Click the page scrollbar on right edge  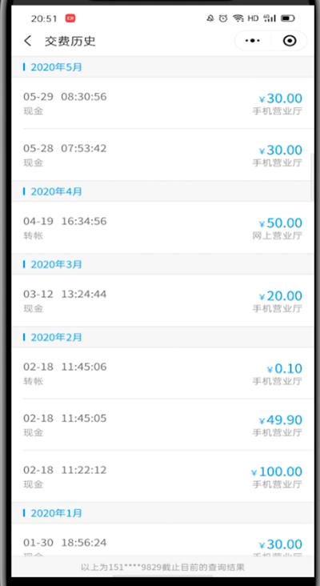coord(313,175)
